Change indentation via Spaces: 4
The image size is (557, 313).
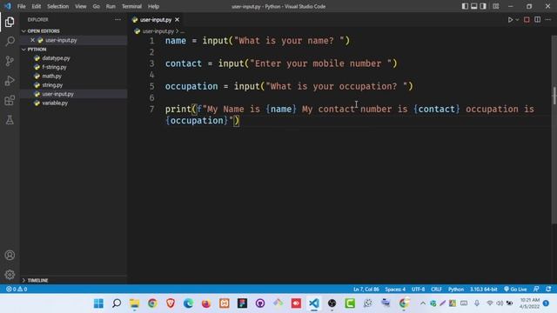[395, 290]
